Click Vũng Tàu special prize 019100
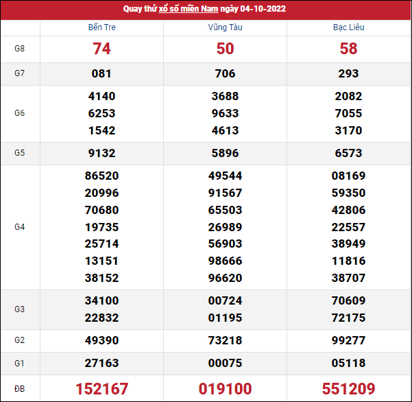 (x=225, y=388)
